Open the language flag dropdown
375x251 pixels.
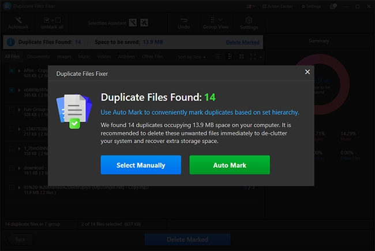(251, 6)
